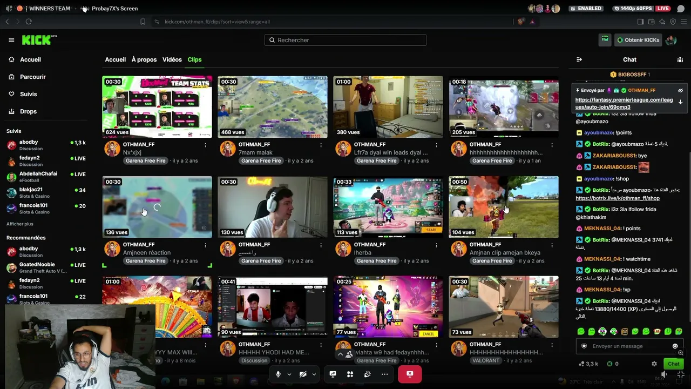Open the emoji picker in the message box
Screen dimensions: 691x389
click(675, 346)
